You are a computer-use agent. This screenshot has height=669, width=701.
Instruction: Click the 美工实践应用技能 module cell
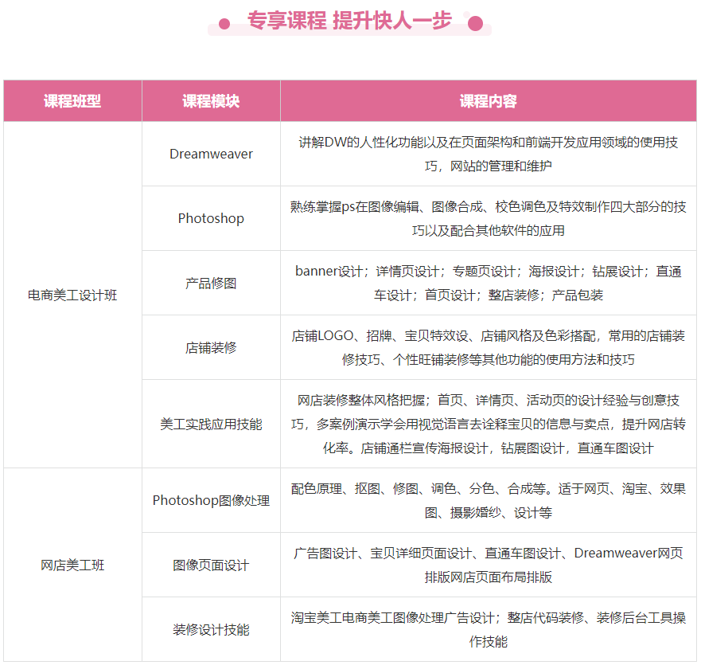(211, 424)
